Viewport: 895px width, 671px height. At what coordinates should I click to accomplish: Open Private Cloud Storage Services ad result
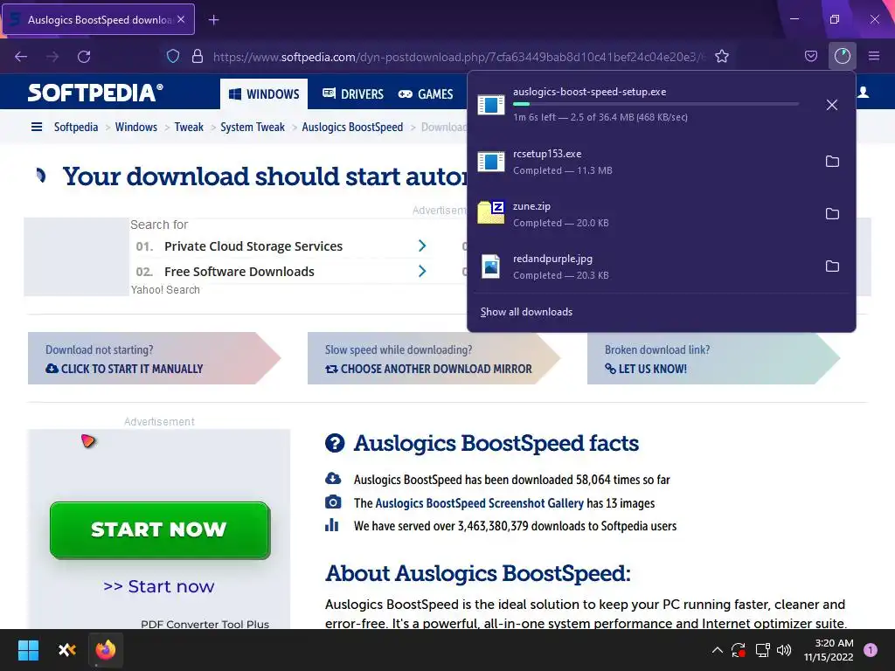(x=253, y=246)
